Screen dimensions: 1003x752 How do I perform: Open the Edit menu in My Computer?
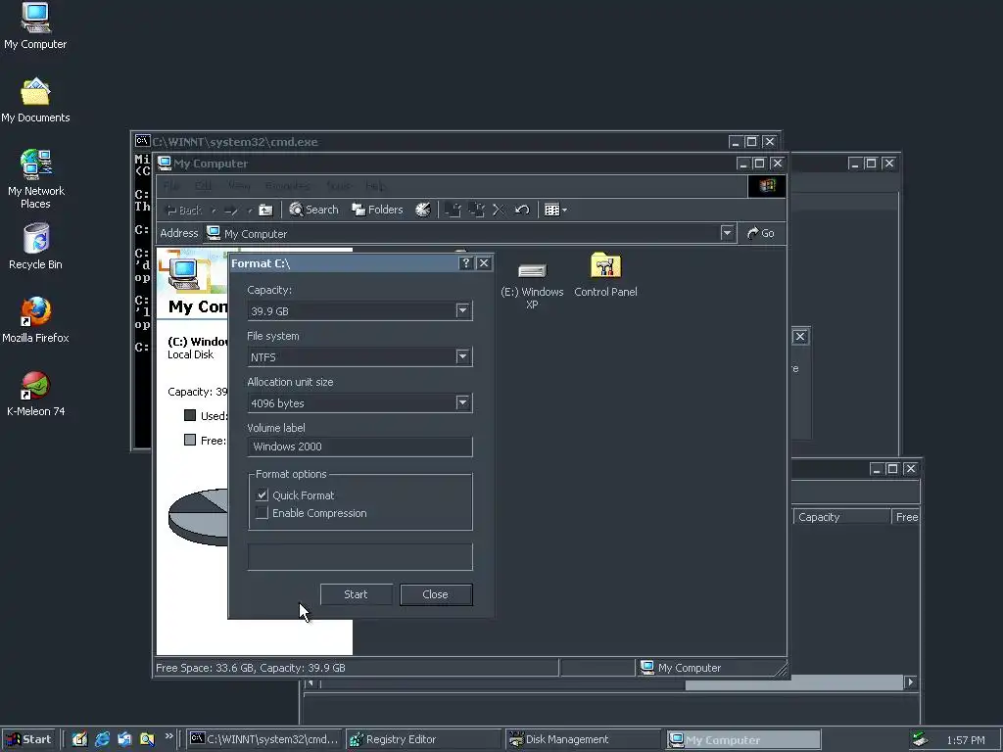coord(203,186)
